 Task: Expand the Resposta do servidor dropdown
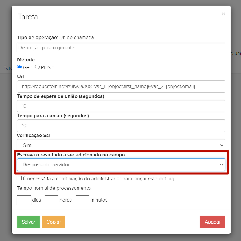(x=121, y=165)
